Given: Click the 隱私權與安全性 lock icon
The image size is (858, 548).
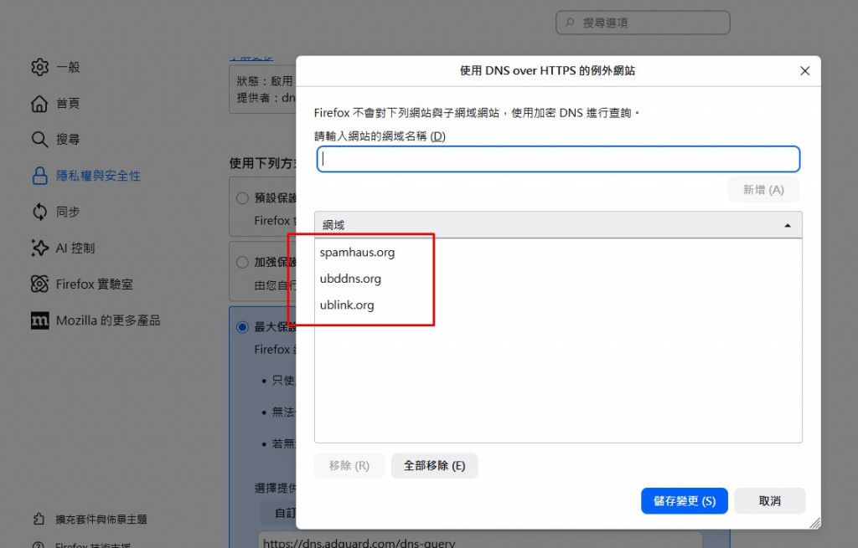Looking at the screenshot, I should coord(39,176).
